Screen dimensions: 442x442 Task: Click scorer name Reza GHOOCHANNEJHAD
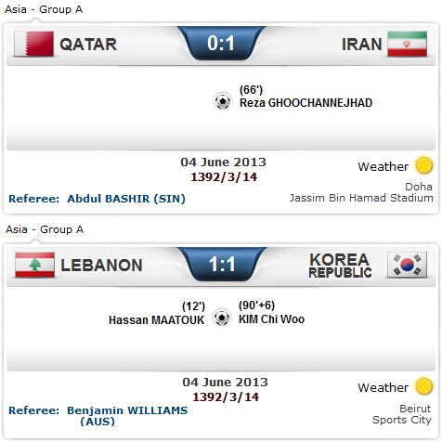tap(305, 103)
